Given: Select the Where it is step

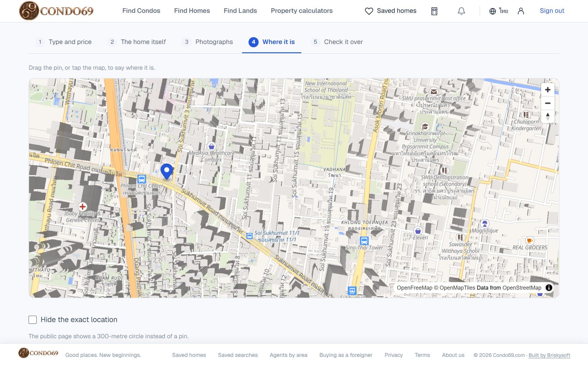Looking at the screenshot, I should point(272,42).
